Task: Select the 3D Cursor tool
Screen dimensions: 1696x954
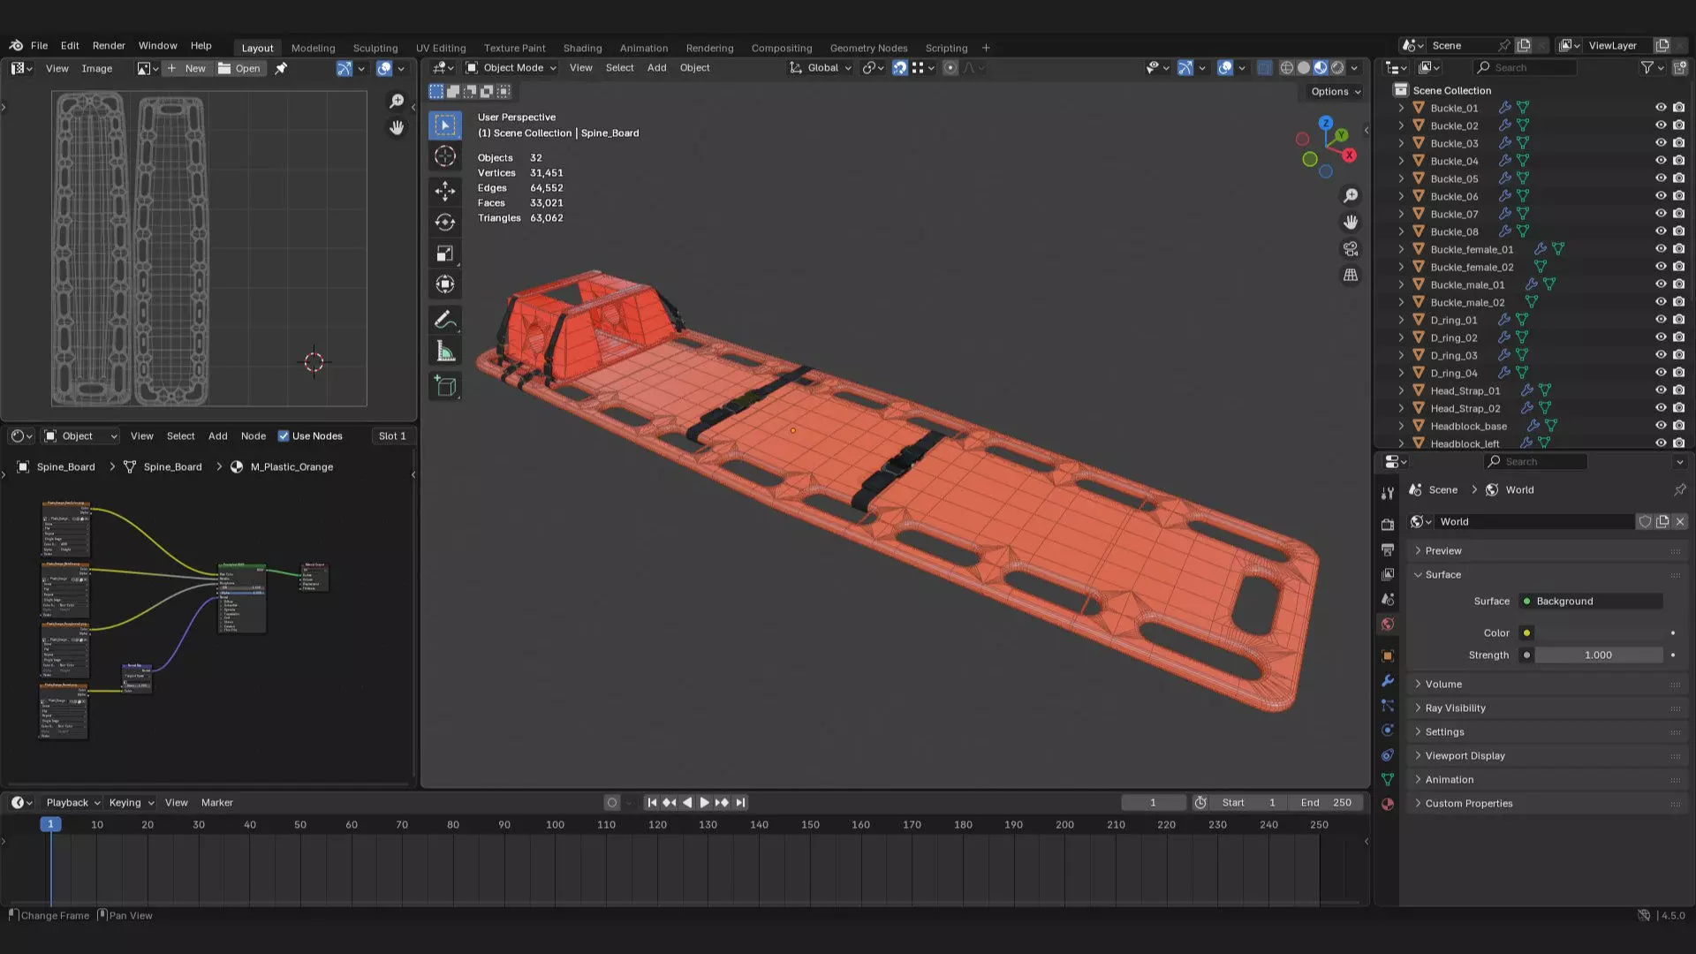Action: 445,157
